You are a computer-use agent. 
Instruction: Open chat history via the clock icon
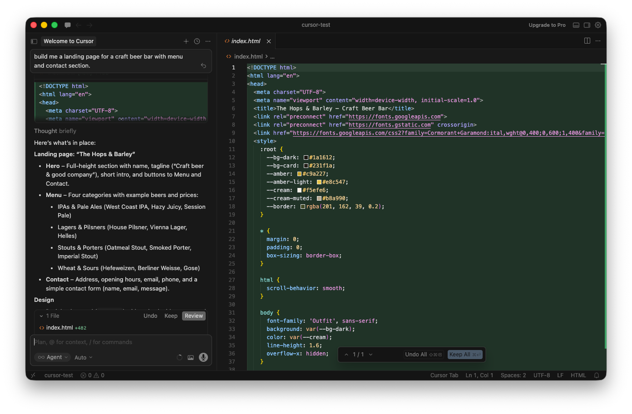point(197,41)
